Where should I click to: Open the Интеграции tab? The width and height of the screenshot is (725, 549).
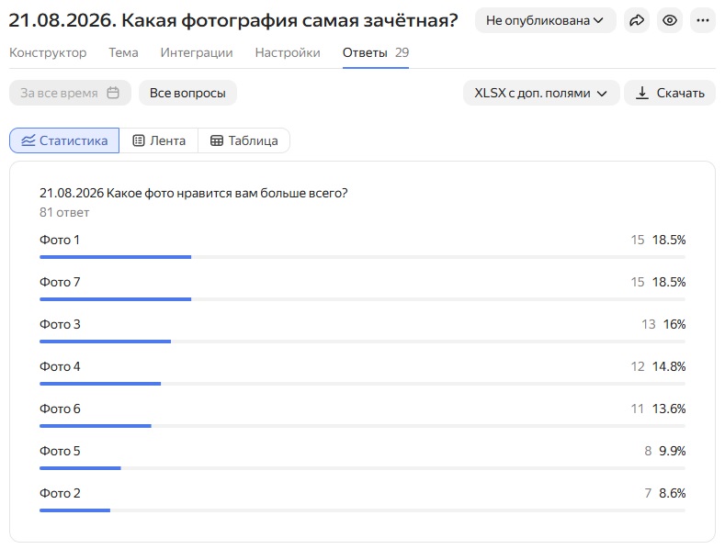point(197,52)
